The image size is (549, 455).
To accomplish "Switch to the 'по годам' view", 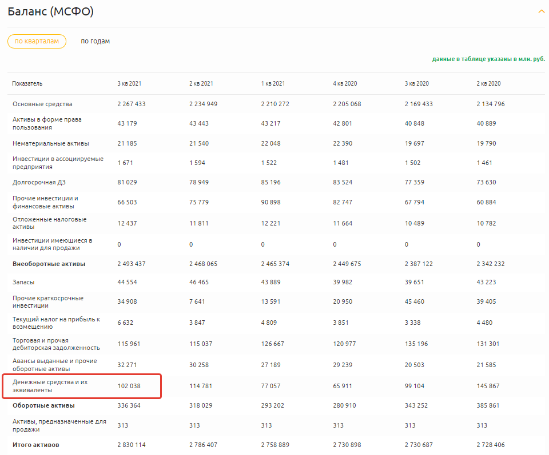I will [95, 41].
